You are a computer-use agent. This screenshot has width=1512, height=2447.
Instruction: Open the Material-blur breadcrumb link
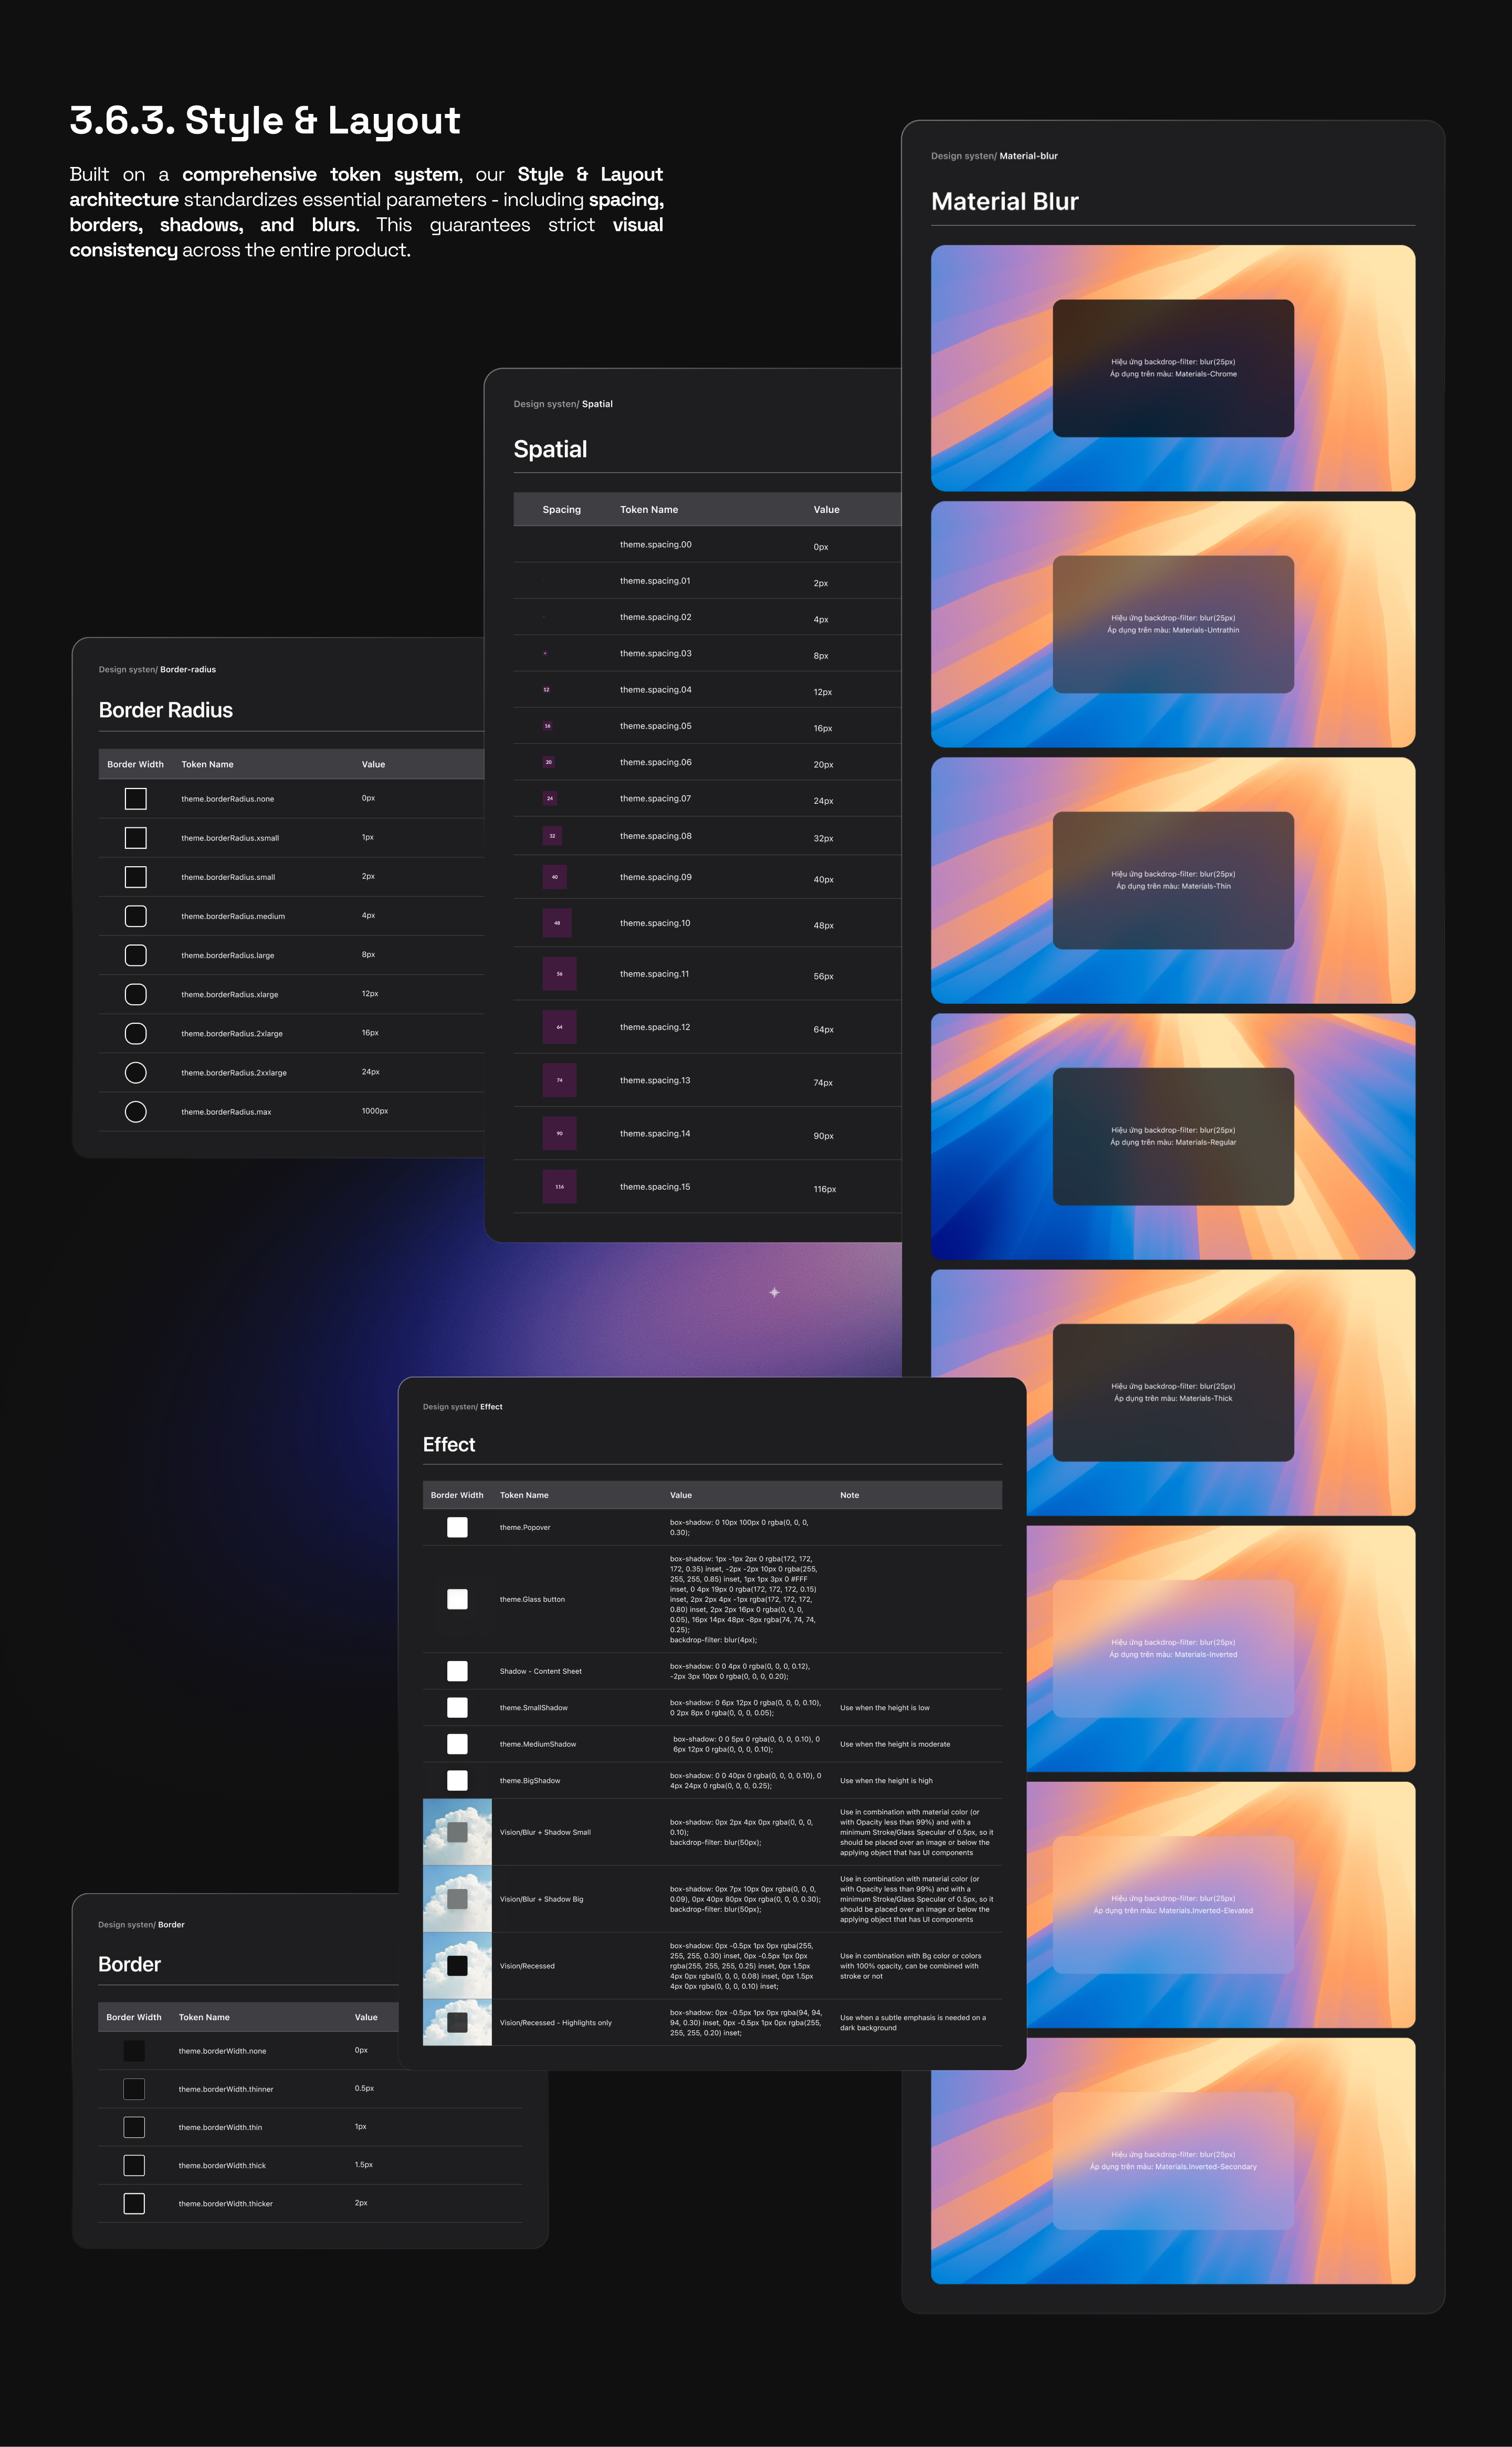(1028, 156)
